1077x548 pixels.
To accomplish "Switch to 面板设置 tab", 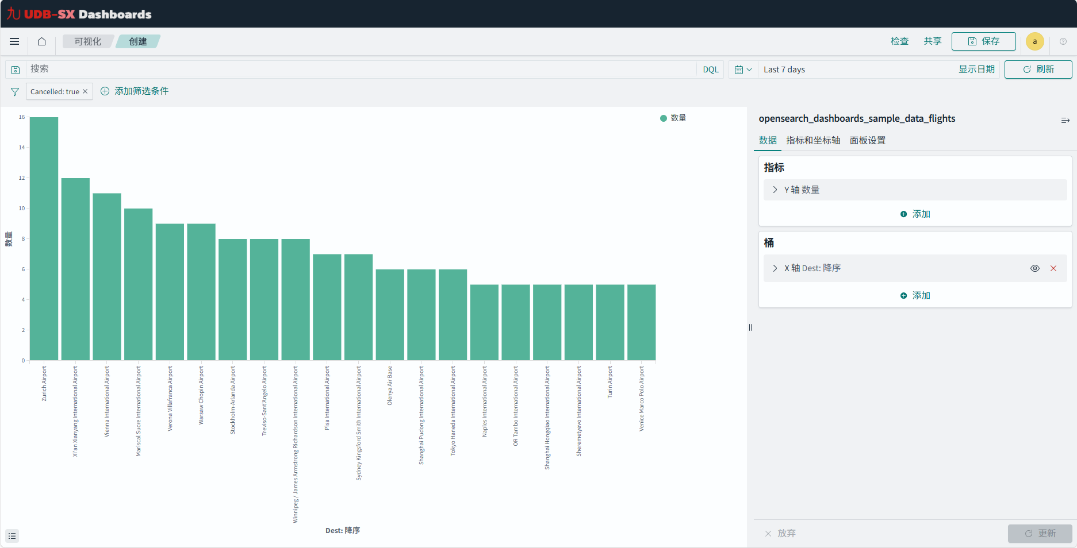I will point(867,140).
